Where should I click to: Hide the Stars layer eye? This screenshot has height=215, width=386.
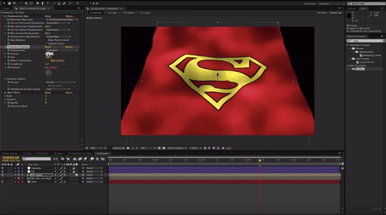click(x=2, y=181)
